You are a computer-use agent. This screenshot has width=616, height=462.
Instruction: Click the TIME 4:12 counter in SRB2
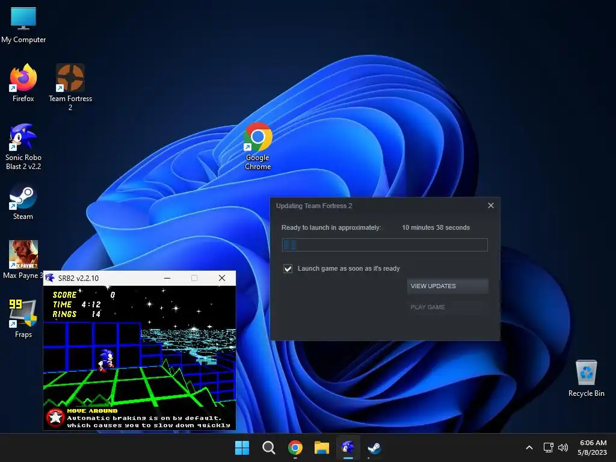[76, 304]
